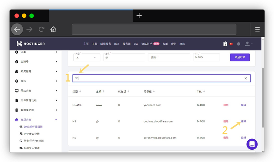Delete the CNAME www record

[226, 105]
